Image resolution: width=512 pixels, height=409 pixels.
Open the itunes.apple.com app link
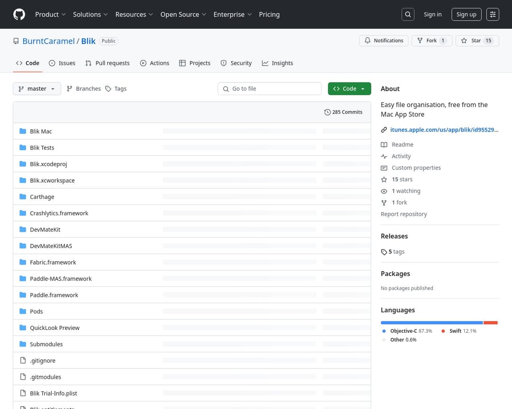tap(444, 130)
